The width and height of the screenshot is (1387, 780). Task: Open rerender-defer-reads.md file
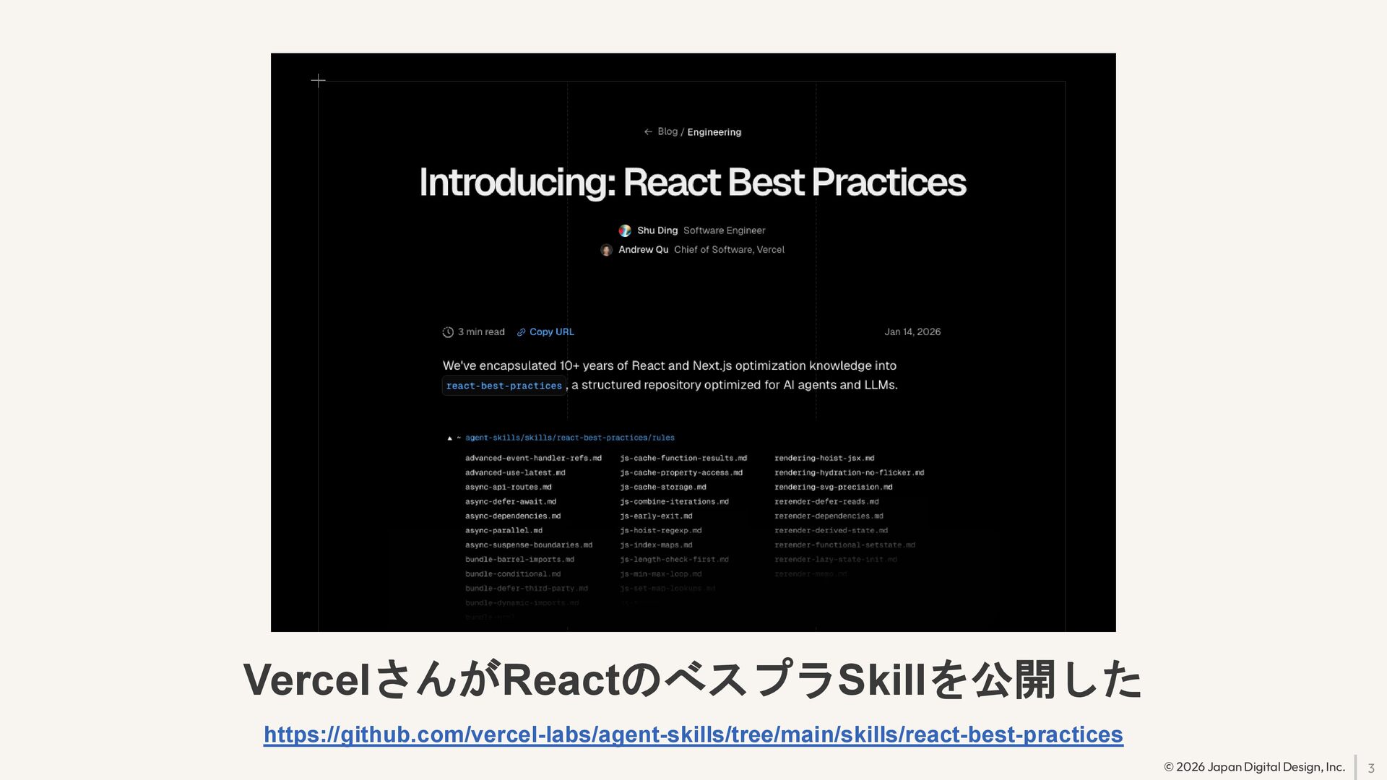click(x=826, y=501)
